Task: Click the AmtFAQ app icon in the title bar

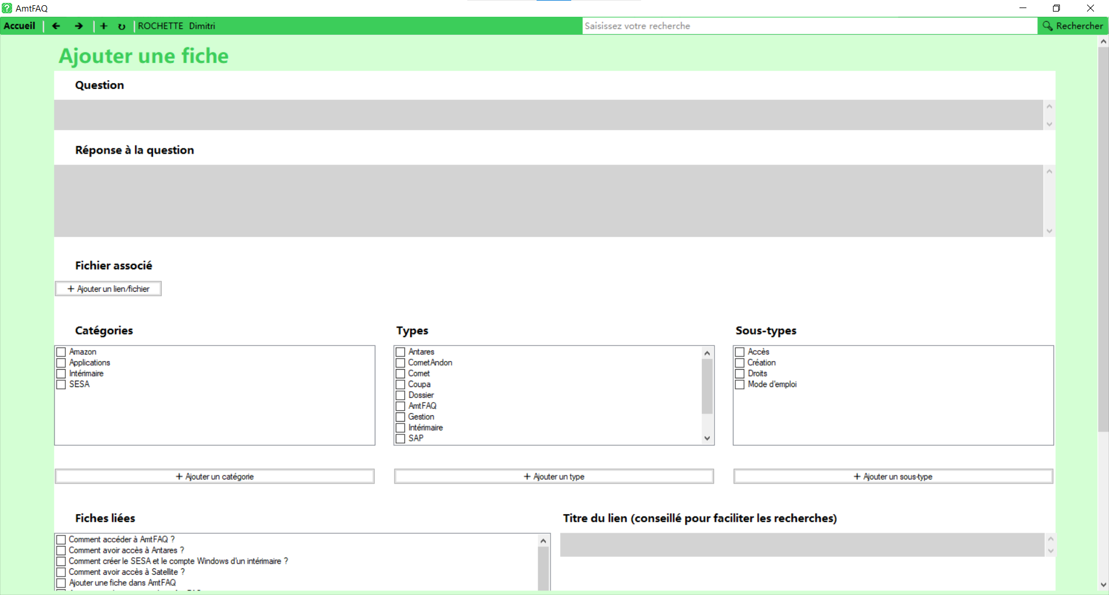Action: click(x=7, y=8)
